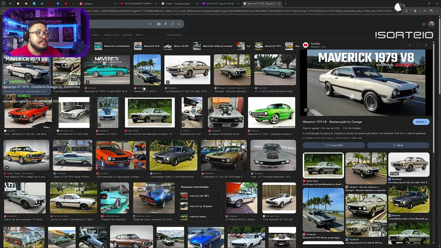Close the '(191) FINALMENTE COMPREI' tab

pyautogui.click(x=156, y=3)
